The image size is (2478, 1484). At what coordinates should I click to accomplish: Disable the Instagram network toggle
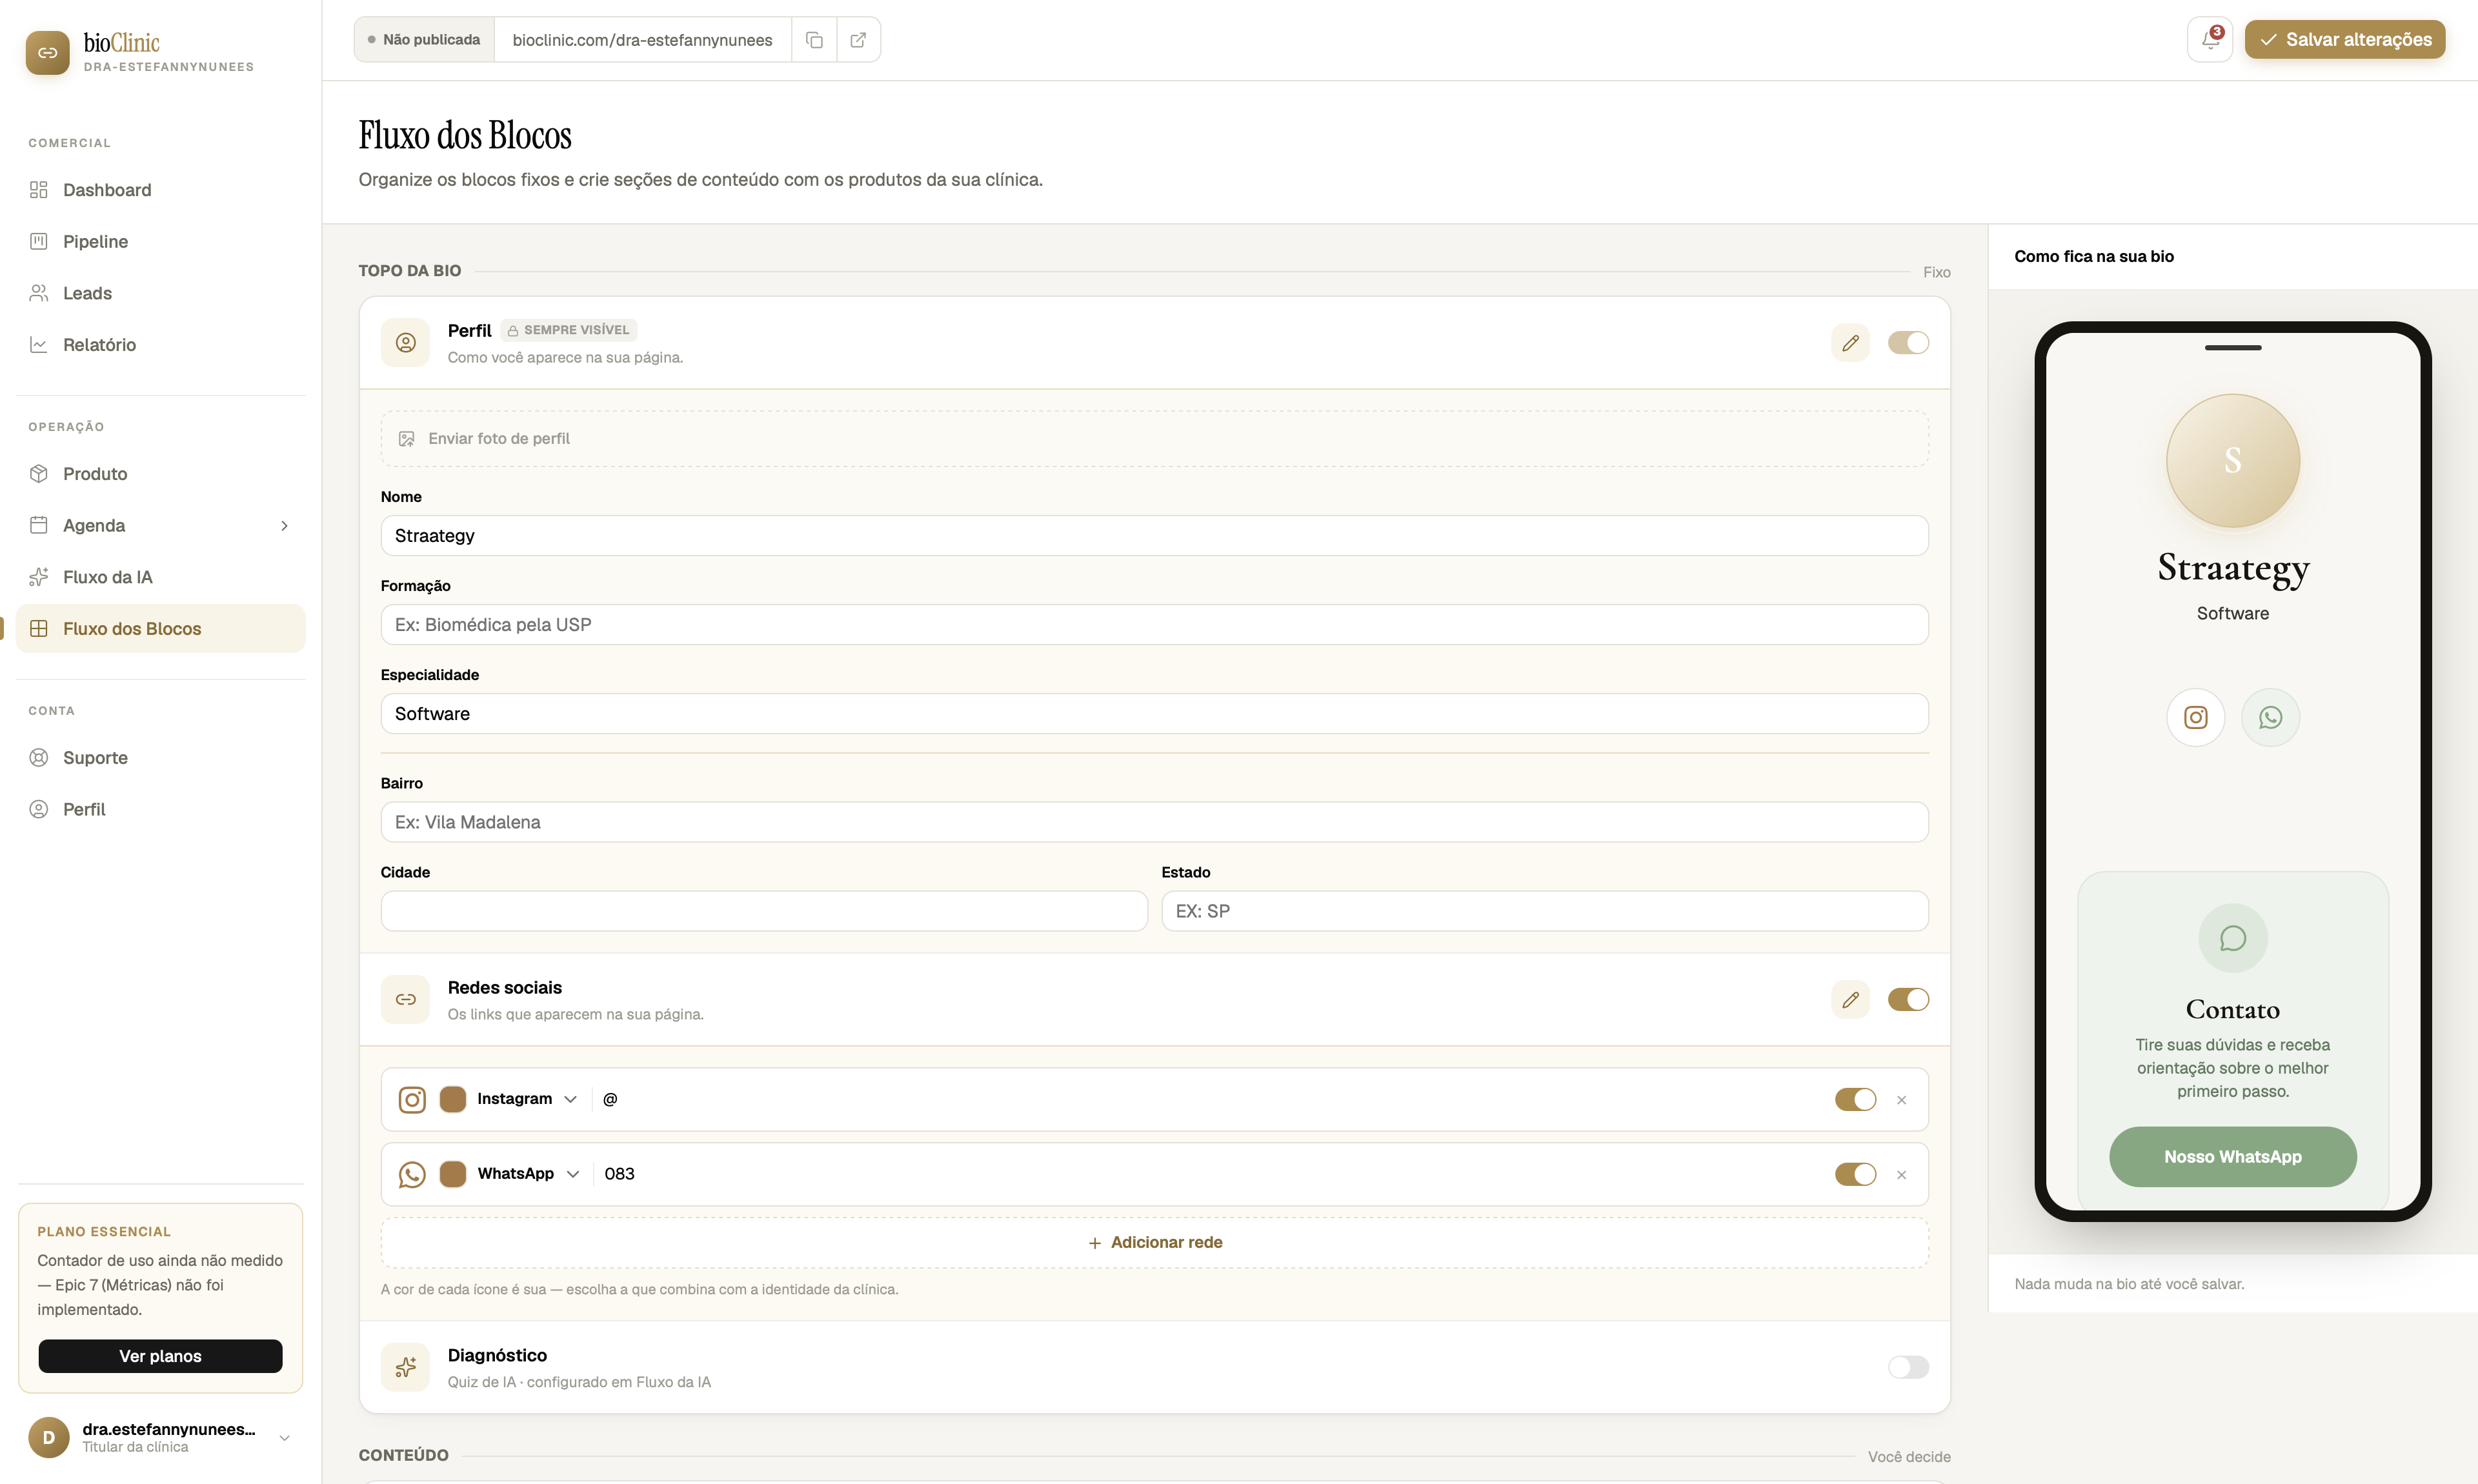tap(1855, 1100)
